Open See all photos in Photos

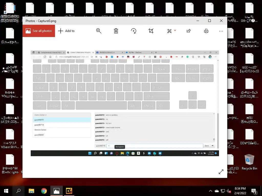click(x=39, y=31)
